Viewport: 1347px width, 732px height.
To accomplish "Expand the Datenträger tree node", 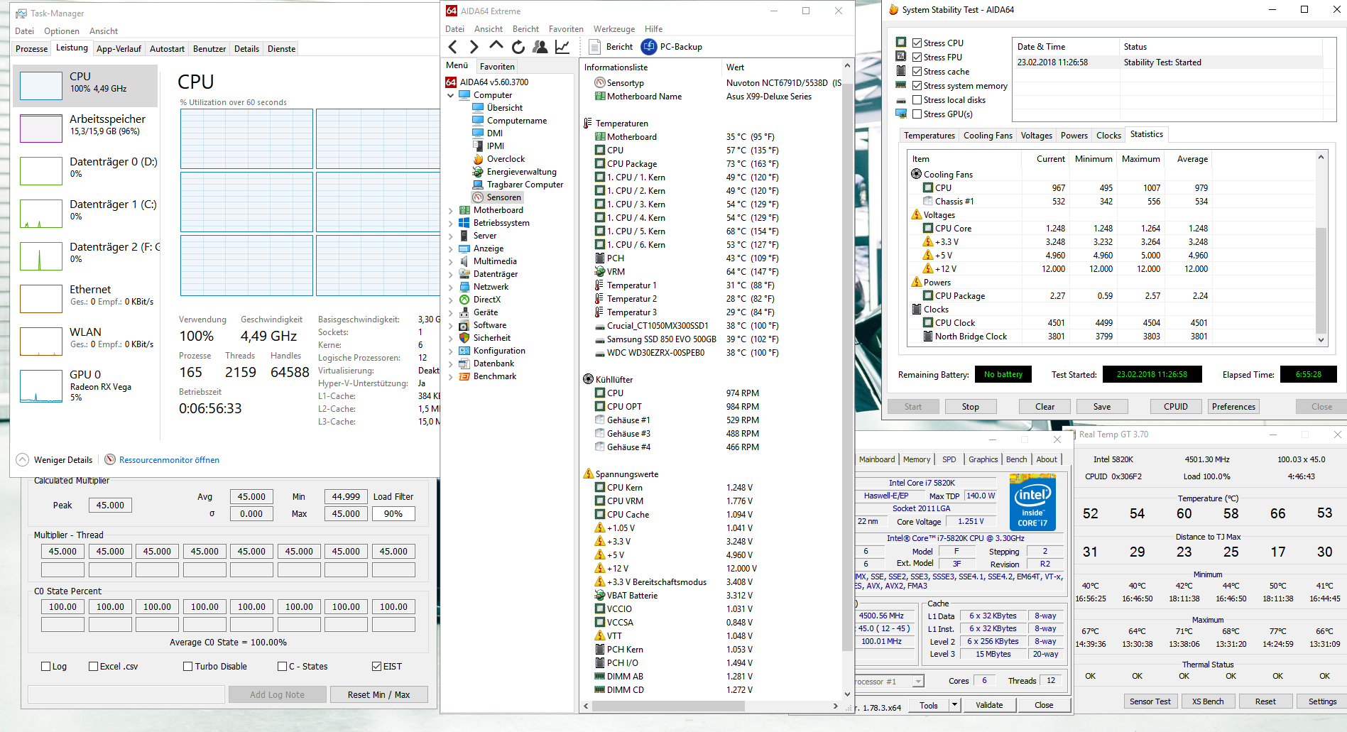I will tap(450, 274).
